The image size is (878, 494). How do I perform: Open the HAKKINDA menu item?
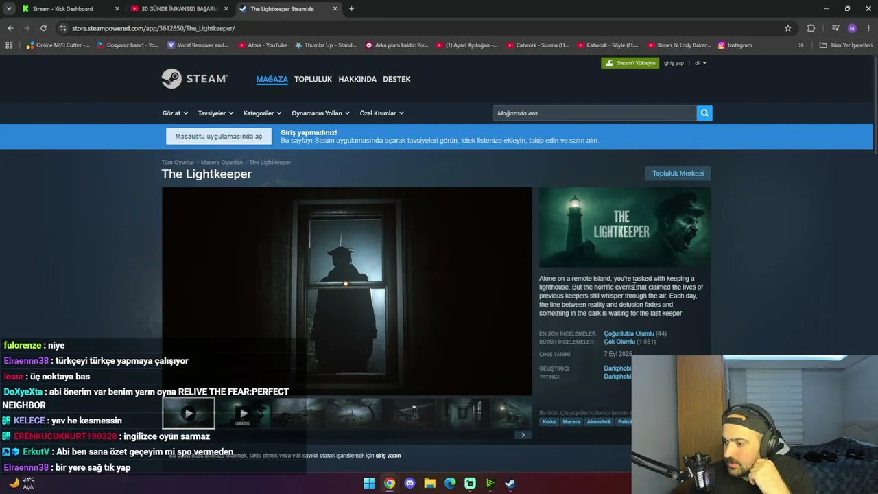pyautogui.click(x=357, y=79)
